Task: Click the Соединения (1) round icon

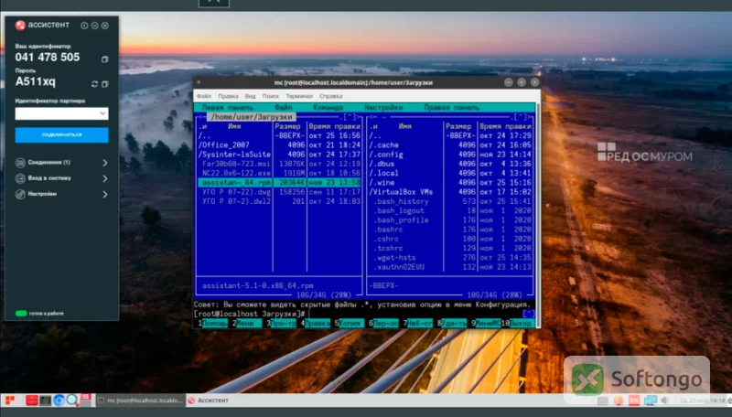Action: click(20, 163)
